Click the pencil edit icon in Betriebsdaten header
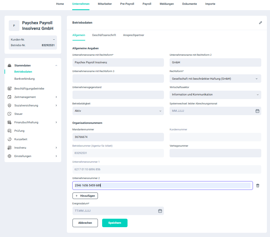270x237 pixels. click(260, 23)
